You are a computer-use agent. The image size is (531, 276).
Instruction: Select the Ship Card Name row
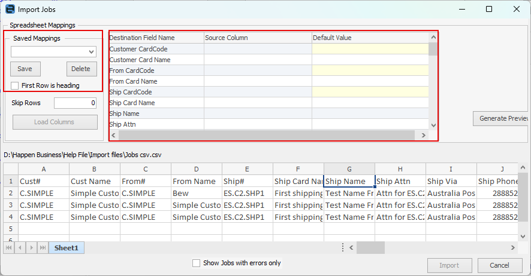269,103
